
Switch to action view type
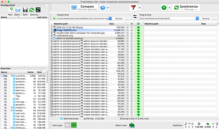pos(74,125)
